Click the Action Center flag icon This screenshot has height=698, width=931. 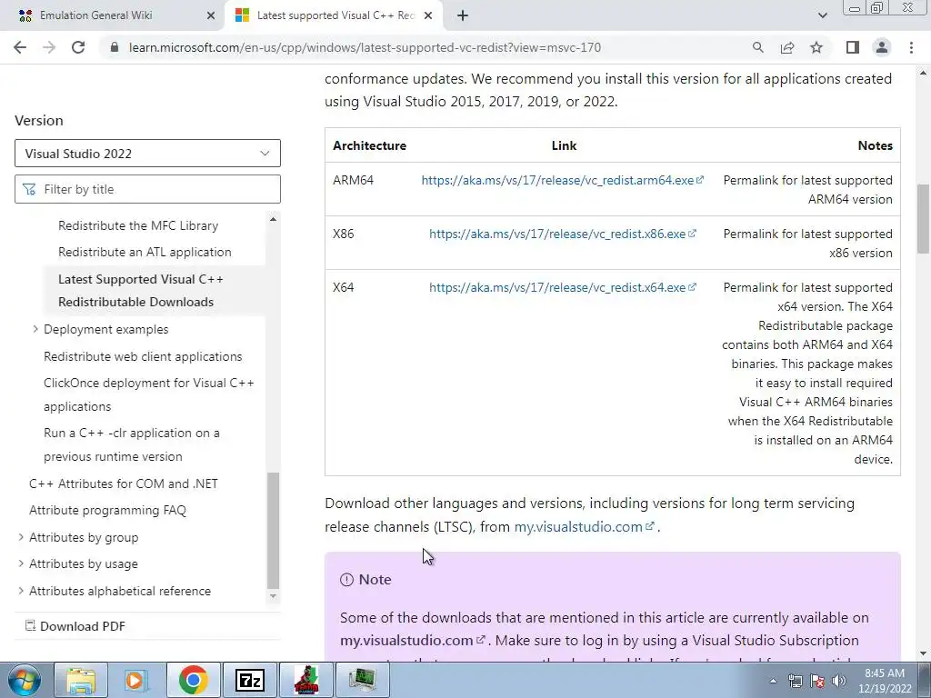[x=817, y=681]
